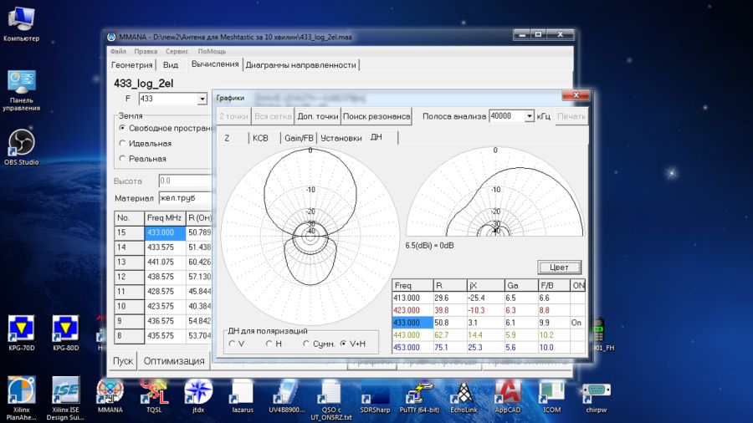Screen dimensions: 753x423
Task: Launch the PuTTY (64-bit) shortcut
Action: [419, 393]
